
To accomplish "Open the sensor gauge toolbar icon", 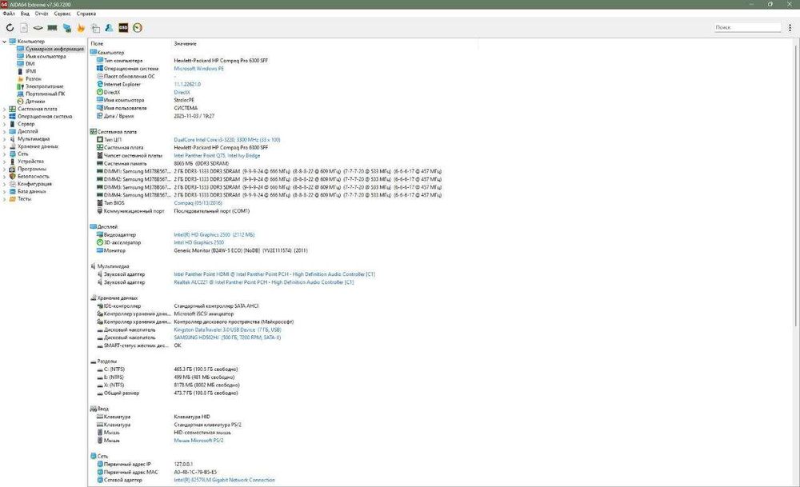I will (138, 28).
